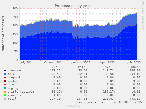Click zombie average value 5.09m
The image size is (146, 109).
111,81
